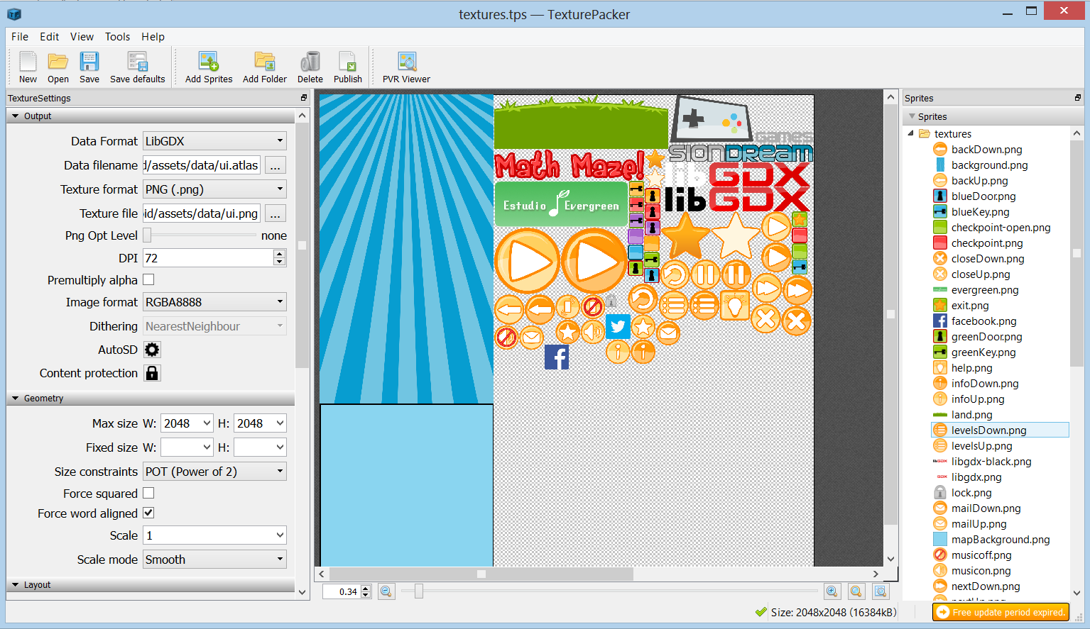Undock the Sprites panel

[1078, 98]
